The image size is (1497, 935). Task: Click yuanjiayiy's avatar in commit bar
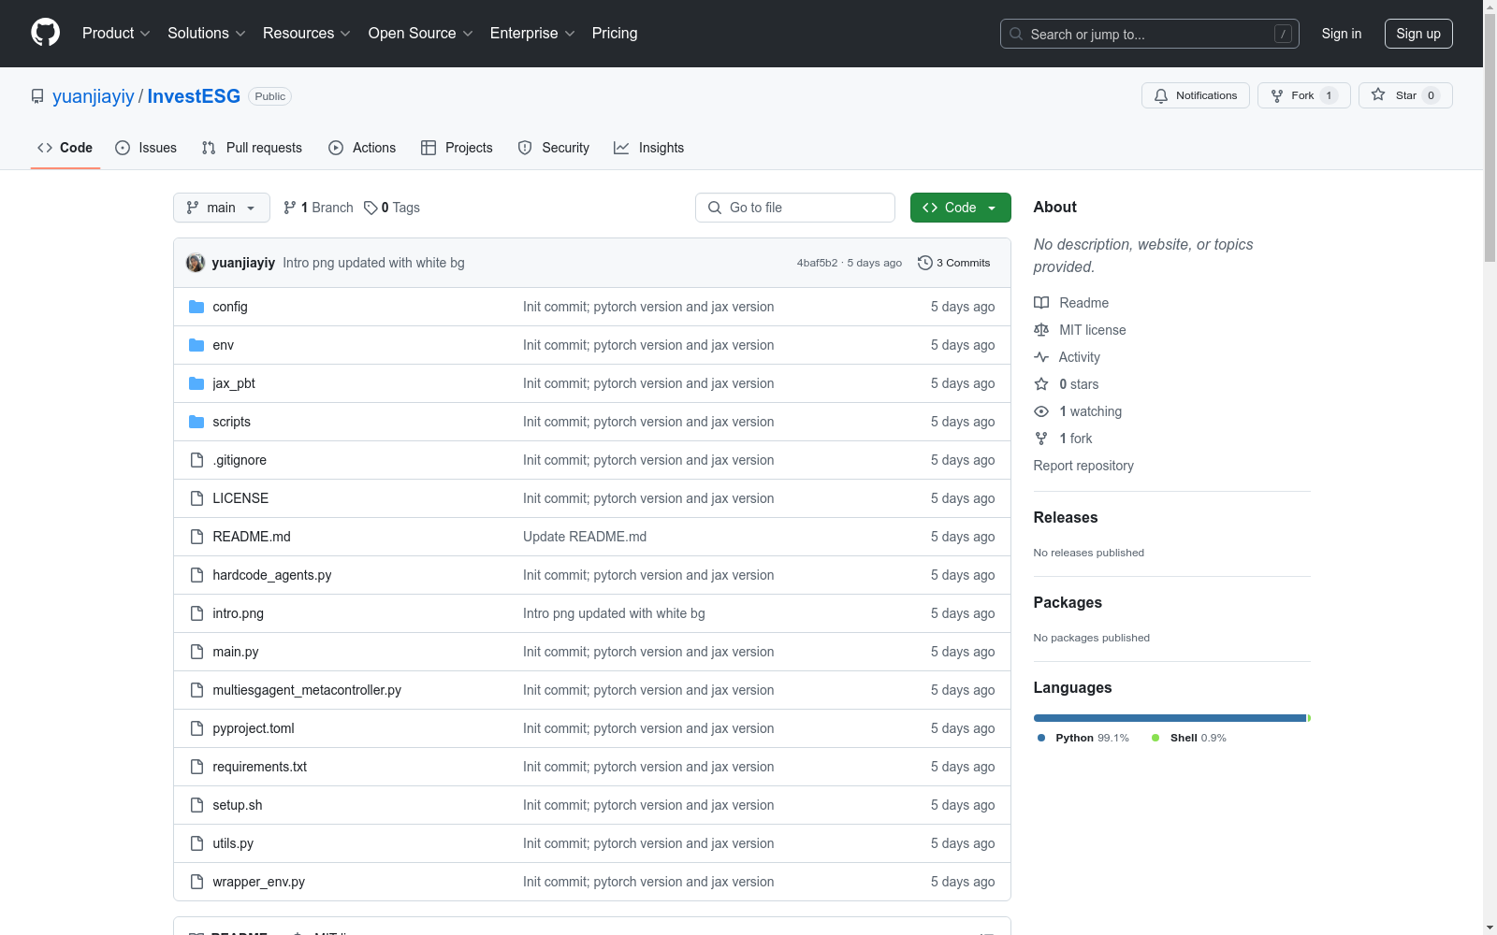tap(196, 263)
